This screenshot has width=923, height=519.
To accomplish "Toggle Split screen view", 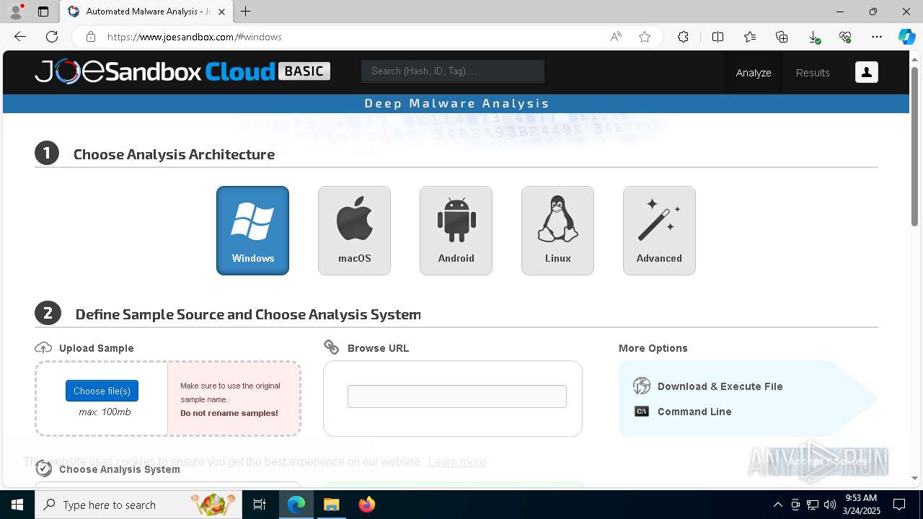I will coord(717,37).
